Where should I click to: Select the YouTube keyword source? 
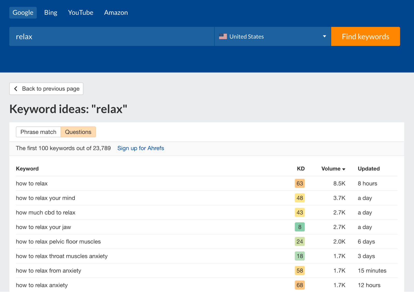[80, 12]
